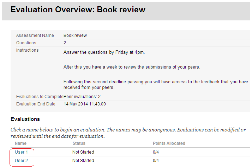
Task: Click the Evaluation Overview page heading
Action: coord(78,9)
